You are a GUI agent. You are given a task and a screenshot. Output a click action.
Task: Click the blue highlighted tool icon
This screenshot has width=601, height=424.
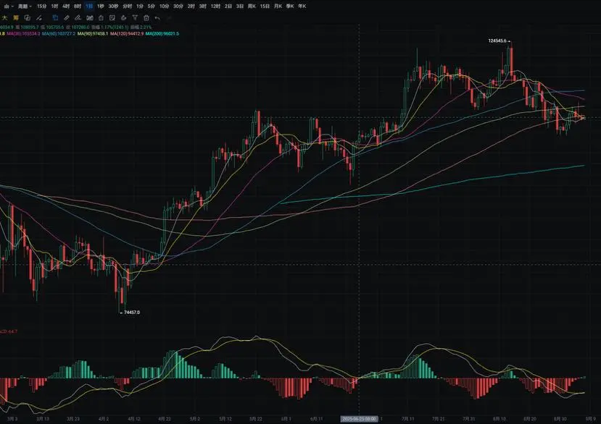tap(55, 17)
